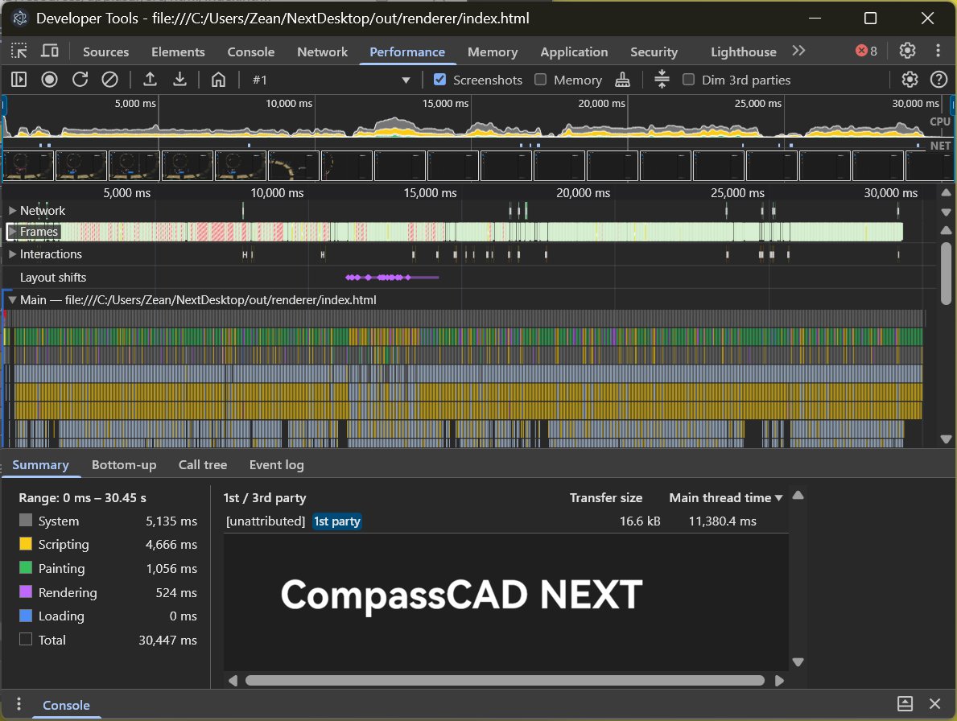Screen dimensions: 957x721
Task: Click the horizontal scrollbar in summary table
Action: tap(505, 680)
